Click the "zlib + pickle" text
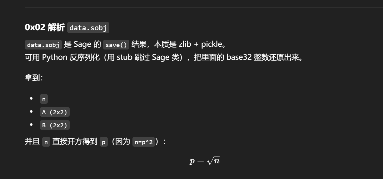Image resolution: width=383 pixels, height=179 pixels. (200, 45)
